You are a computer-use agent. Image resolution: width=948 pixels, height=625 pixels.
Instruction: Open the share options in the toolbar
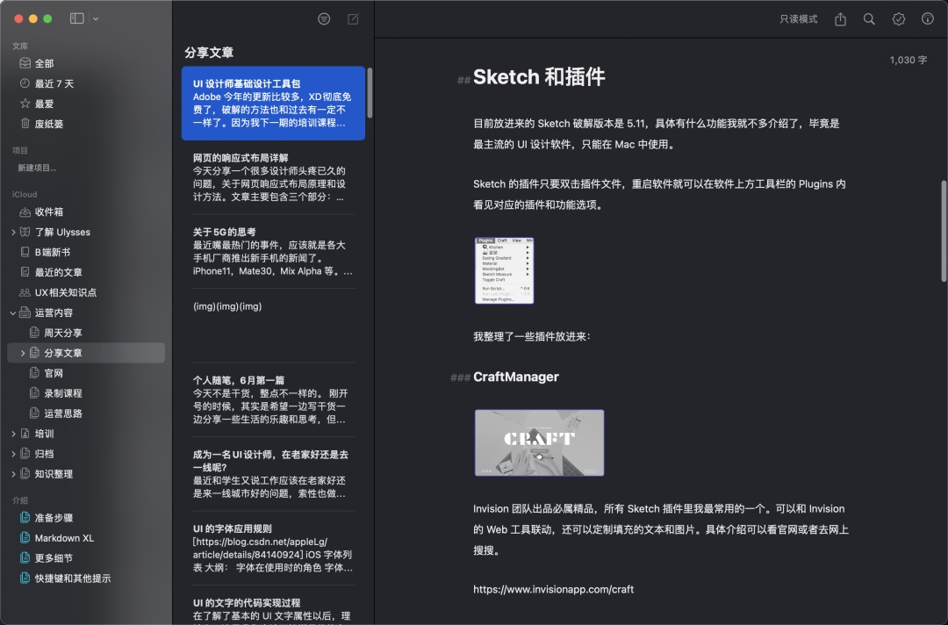tap(839, 18)
